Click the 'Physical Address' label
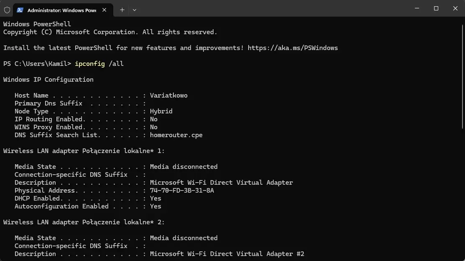This screenshot has width=465, height=261. pos(44,191)
